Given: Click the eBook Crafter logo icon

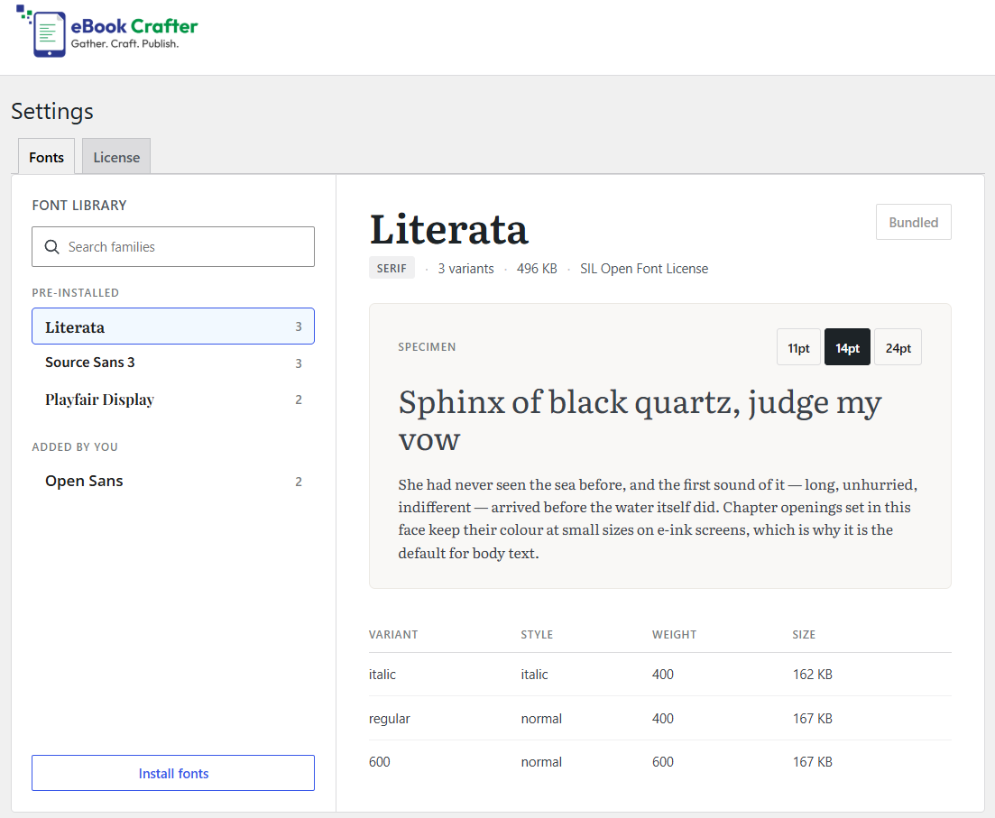Looking at the screenshot, I should pyautogui.click(x=41, y=31).
